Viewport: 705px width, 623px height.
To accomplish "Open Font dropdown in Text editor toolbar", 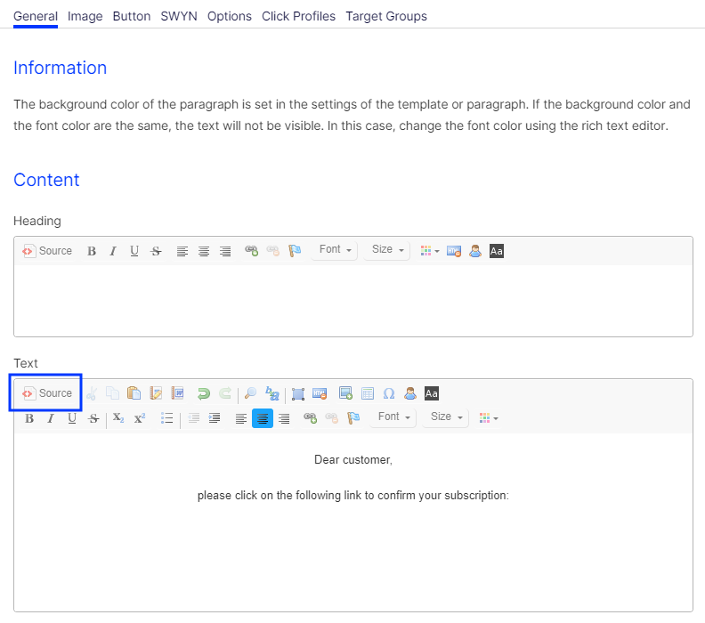I will pos(393,417).
